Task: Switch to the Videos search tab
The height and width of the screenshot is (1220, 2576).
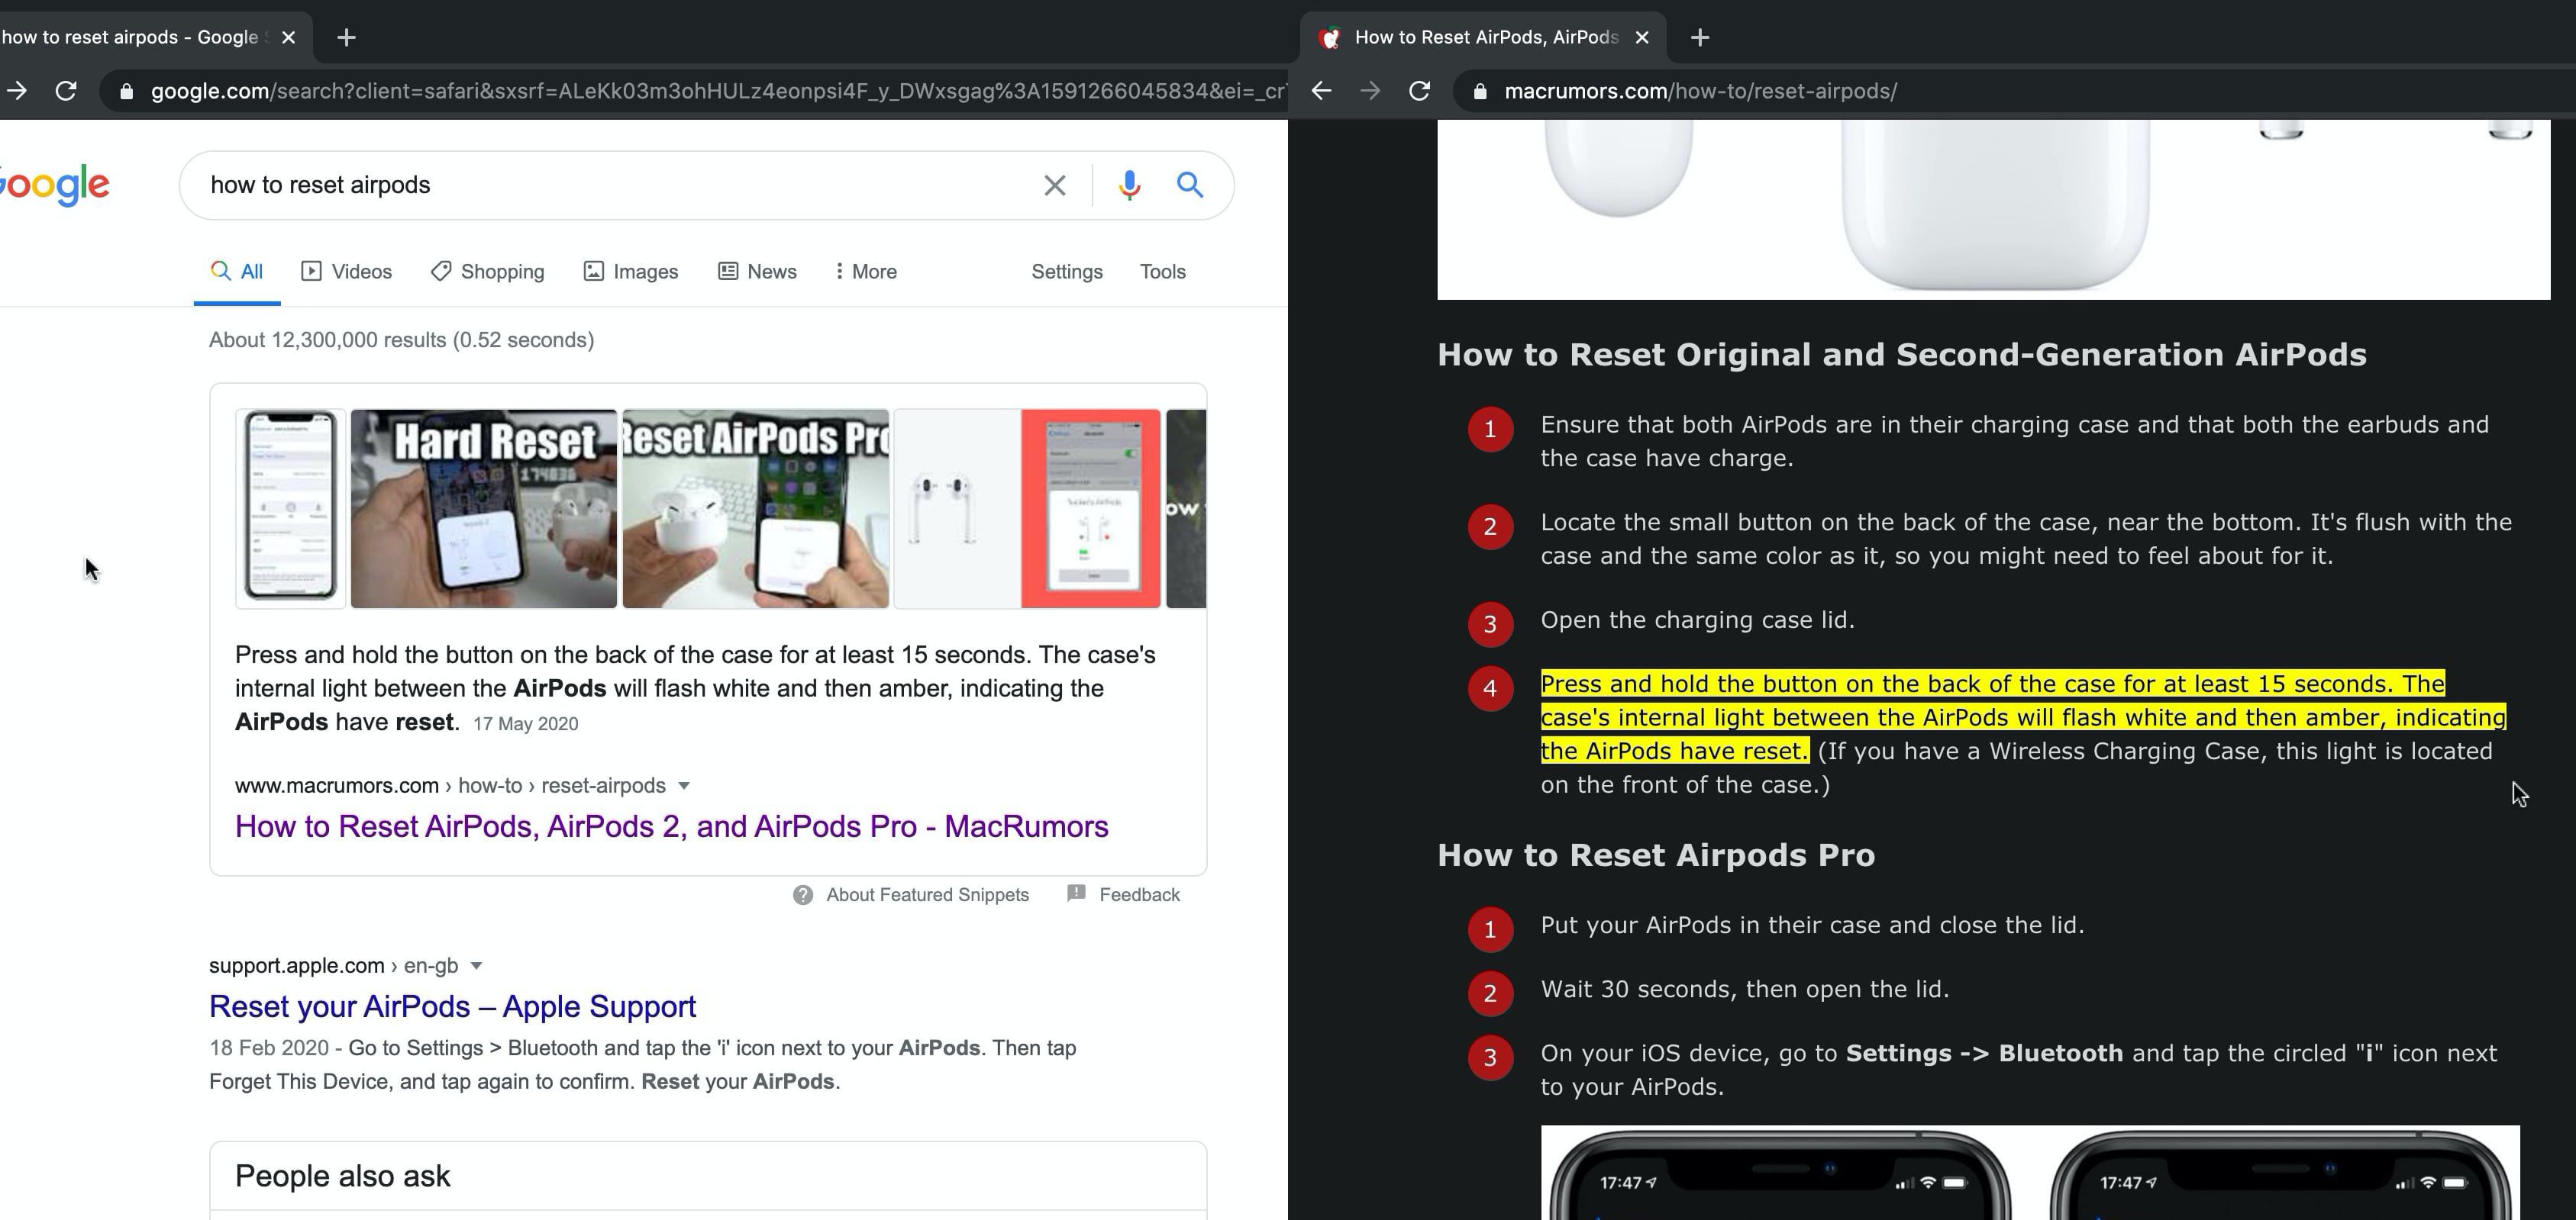Action: point(346,272)
